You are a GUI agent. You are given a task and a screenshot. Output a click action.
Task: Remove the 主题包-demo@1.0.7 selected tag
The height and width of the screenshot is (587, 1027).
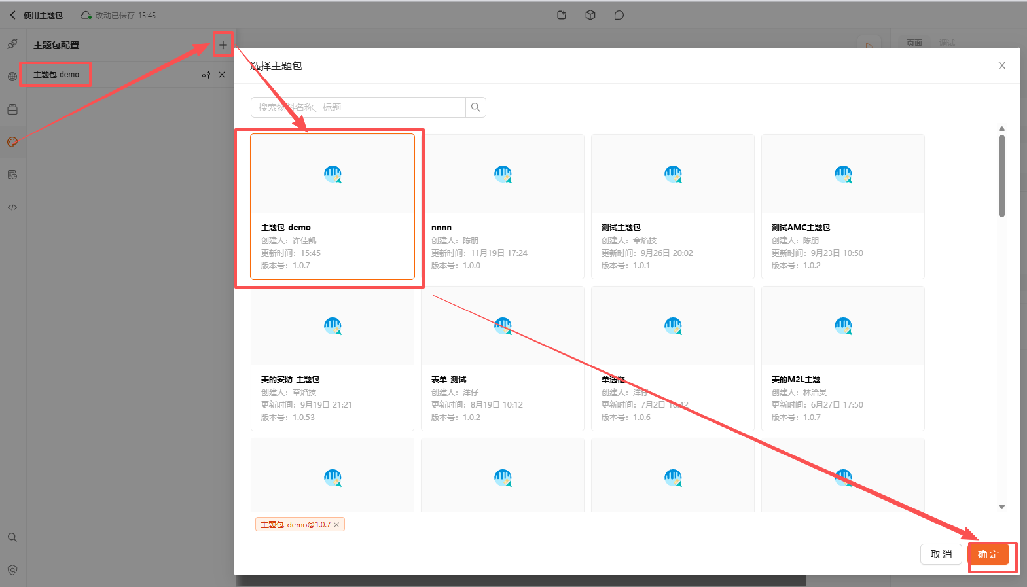click(336, 525)
